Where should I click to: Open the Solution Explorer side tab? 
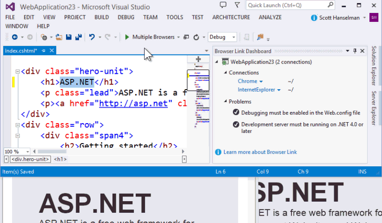[x=374, y=66]
